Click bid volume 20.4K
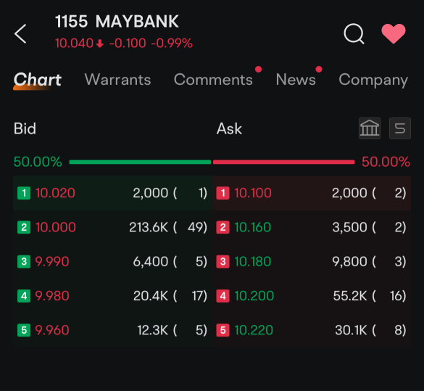Viewport: 424px width, 391px height. coord(151,296)
